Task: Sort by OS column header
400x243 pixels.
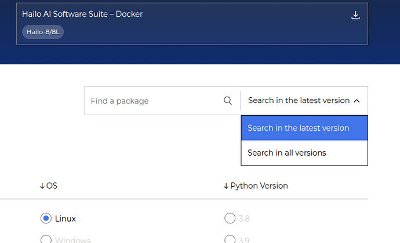Action: (x=49, y=186)
